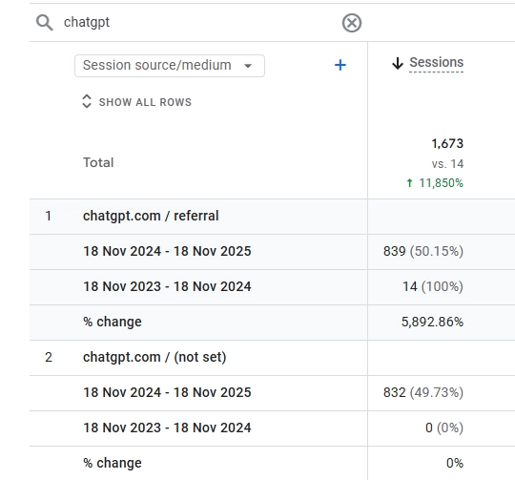515x480 pixels.
Task: Click the 11,850% increase indicator
Action: point(435,183)
